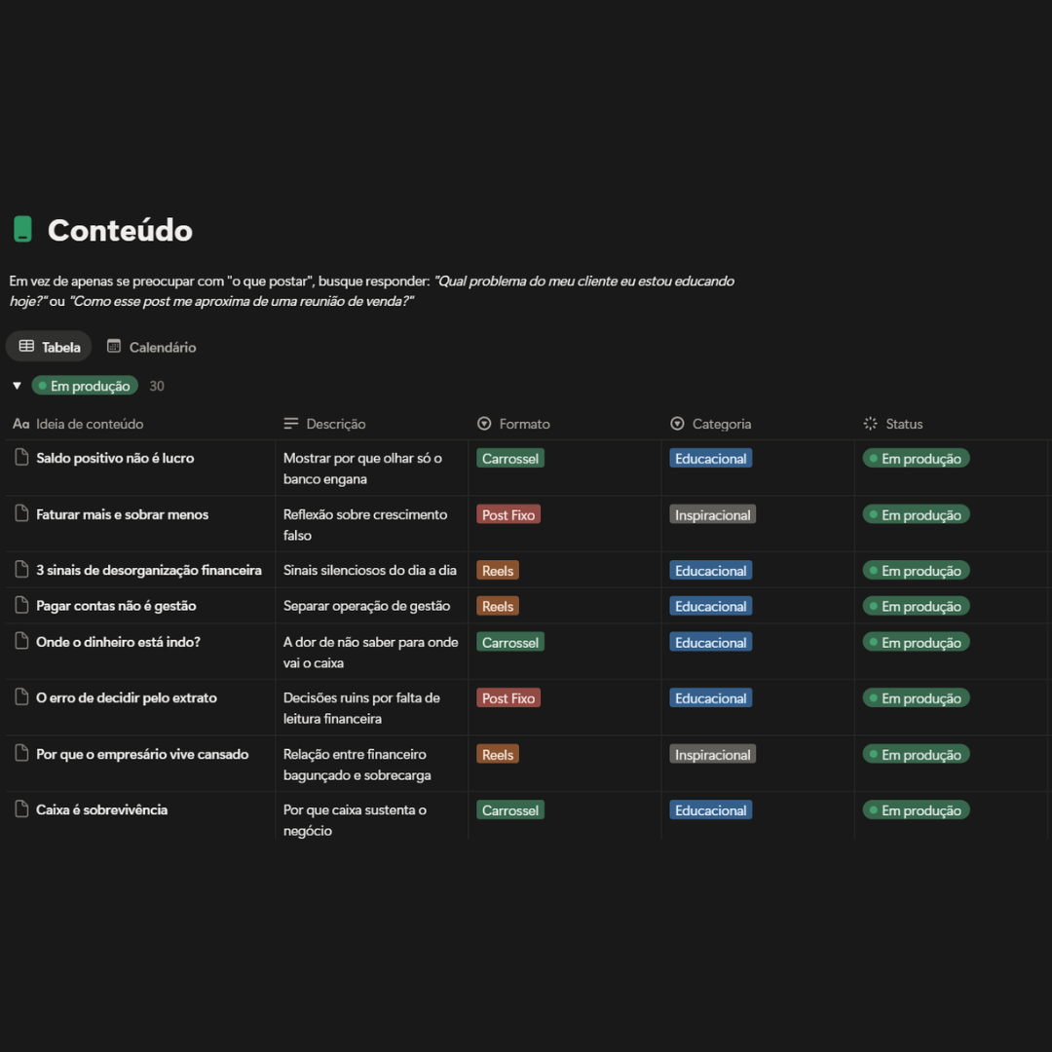1052x1052 pixels.
Task: Click the Categoria column select icon
Action: tap(678, 424)
